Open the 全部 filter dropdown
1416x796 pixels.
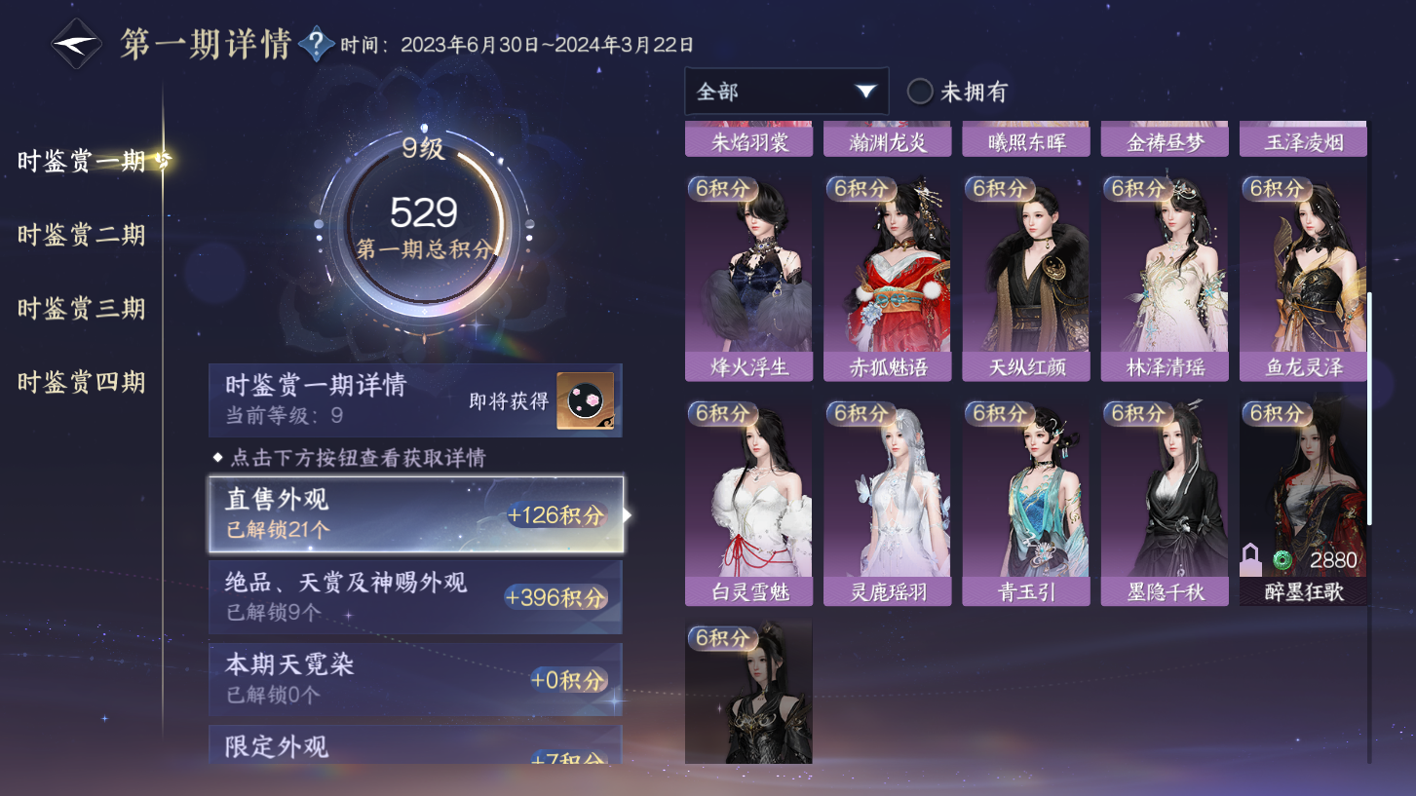click(x=786, y=92)
